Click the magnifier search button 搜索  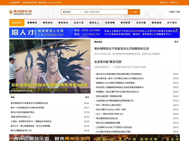(134, 12)
